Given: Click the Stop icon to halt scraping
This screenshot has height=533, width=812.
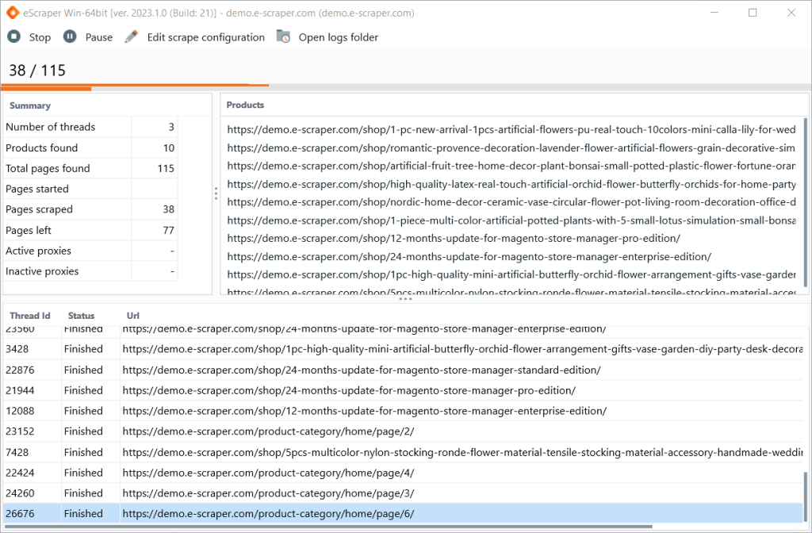Looking at the screenshot, I should (x=13, y=36).
